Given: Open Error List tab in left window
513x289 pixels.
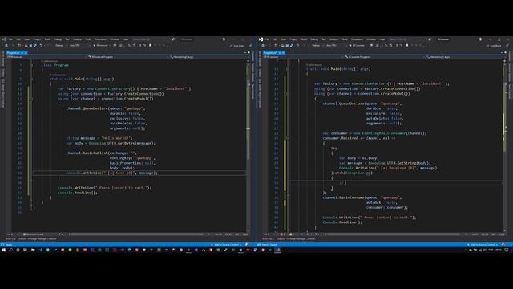Looking at the screenshot, I should click(x=10, y=239).
